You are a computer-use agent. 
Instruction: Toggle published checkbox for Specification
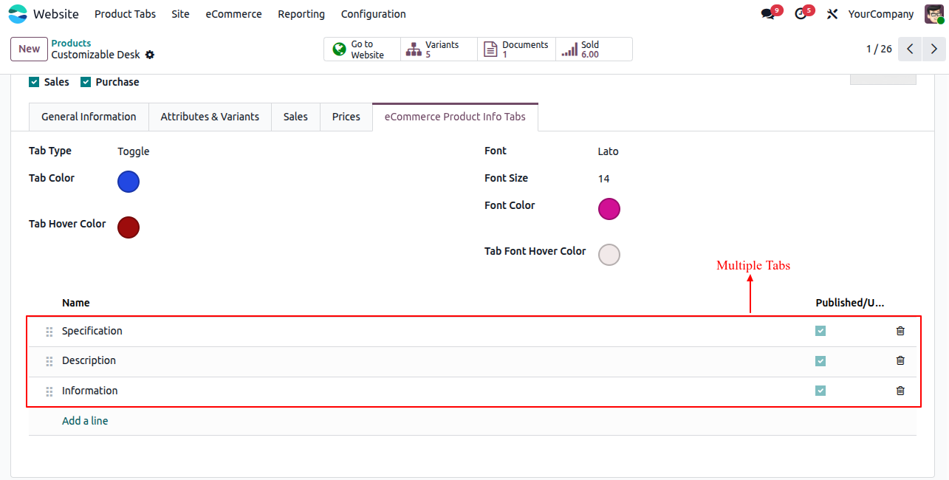tap(820, 331)
